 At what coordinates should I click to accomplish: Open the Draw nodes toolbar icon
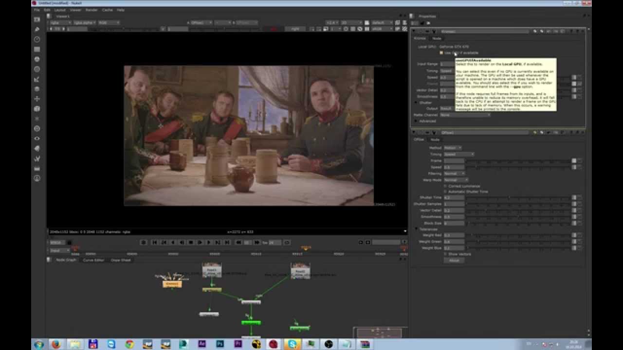coord(37,29)
